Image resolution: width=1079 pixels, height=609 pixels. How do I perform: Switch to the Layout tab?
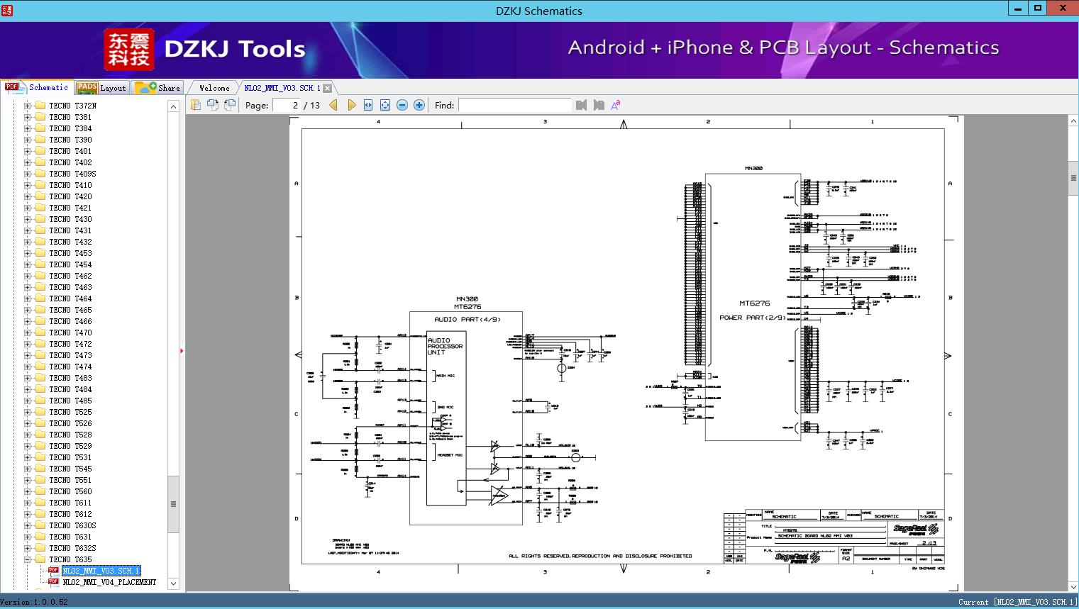click(101, 88)
